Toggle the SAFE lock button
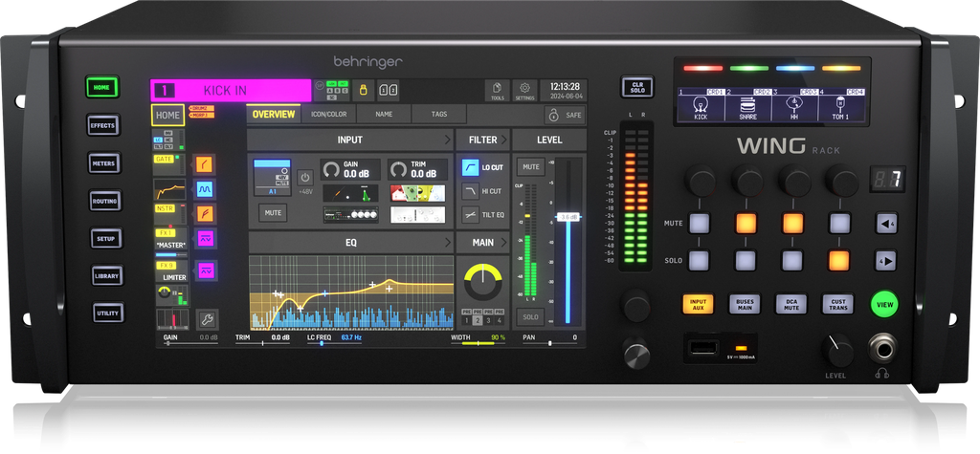The image size is (980, 454). (567, 115)
